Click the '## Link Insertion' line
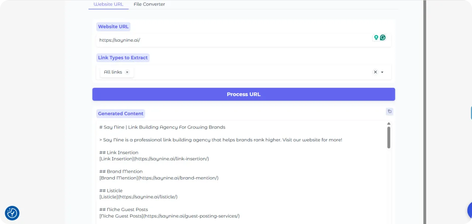This screenshot has width=472, height=224. pyautogui.click(x=119, y=152)
